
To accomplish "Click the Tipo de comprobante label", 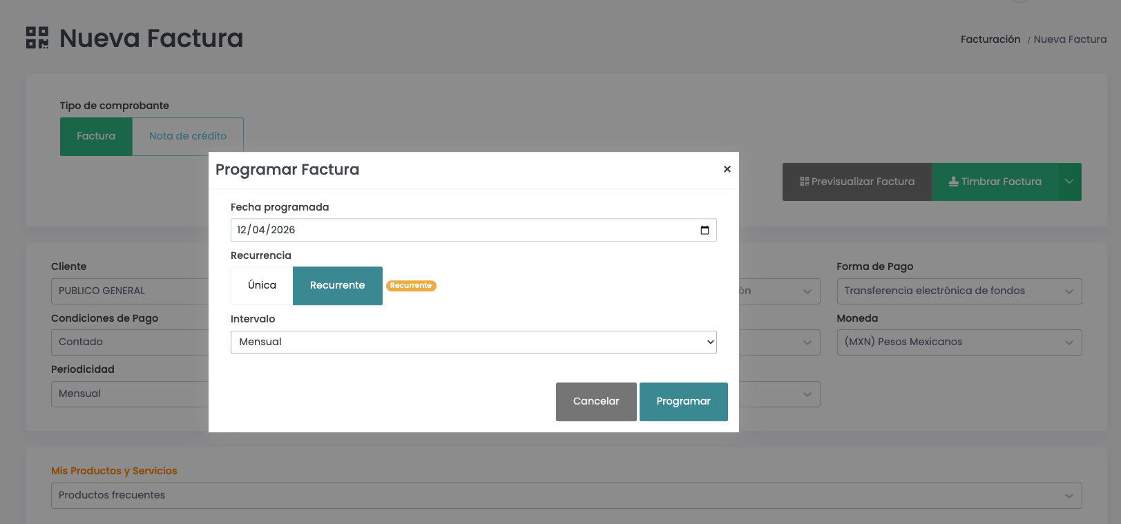I will coord(114,106).
